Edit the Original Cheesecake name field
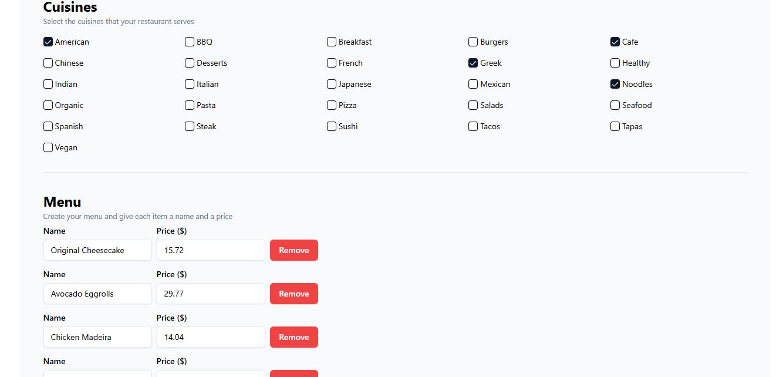Image resolution: width=783 pixels, height=377 pixels. (x=97, y=250)
